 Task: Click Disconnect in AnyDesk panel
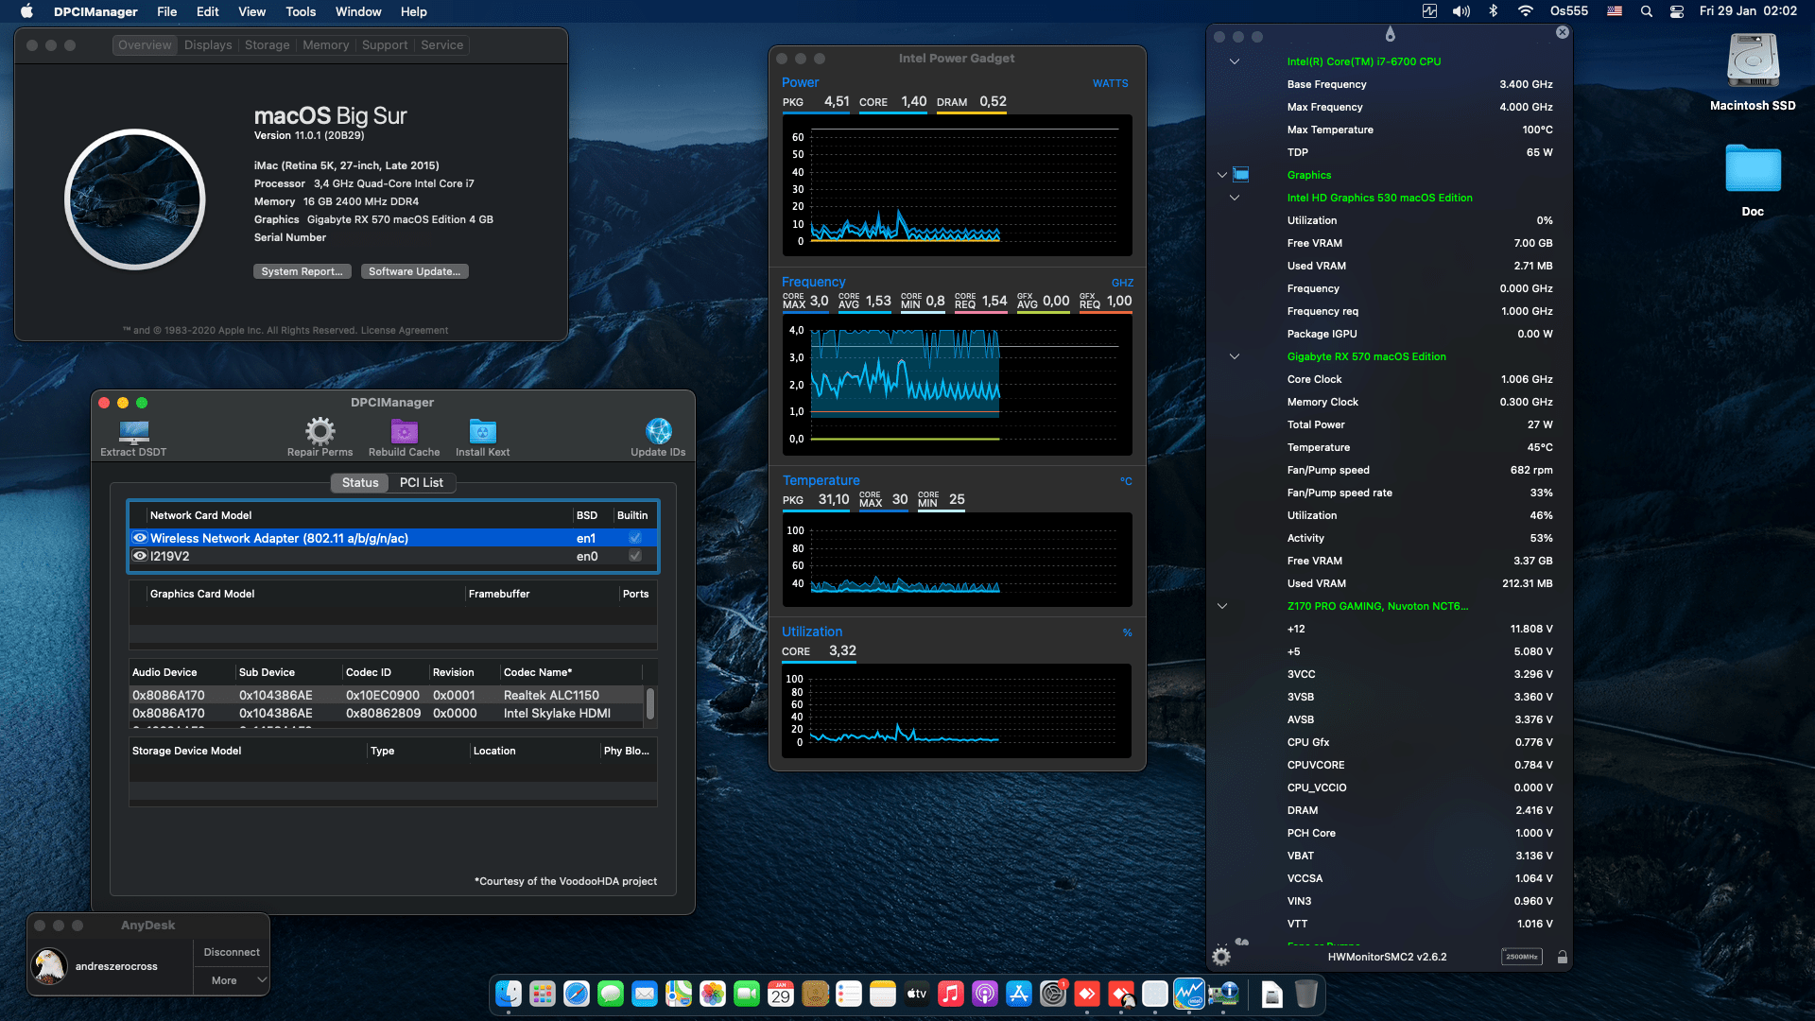232,952
